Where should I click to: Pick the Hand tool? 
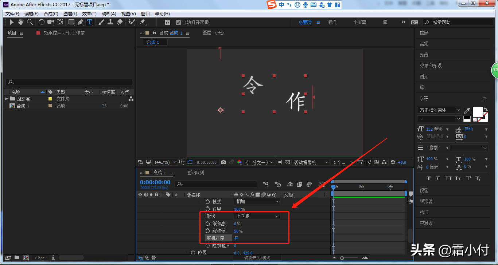(21, 22)
